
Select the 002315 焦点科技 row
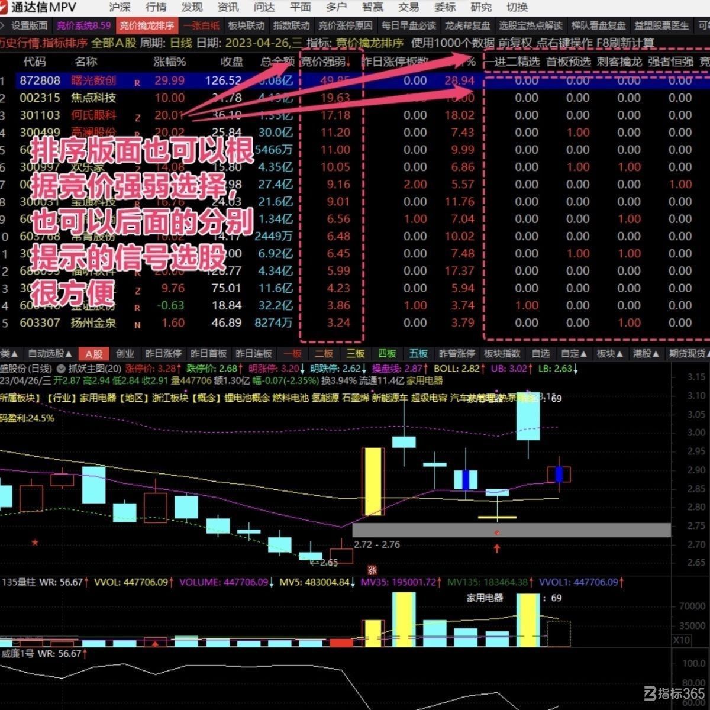(355, 98)
